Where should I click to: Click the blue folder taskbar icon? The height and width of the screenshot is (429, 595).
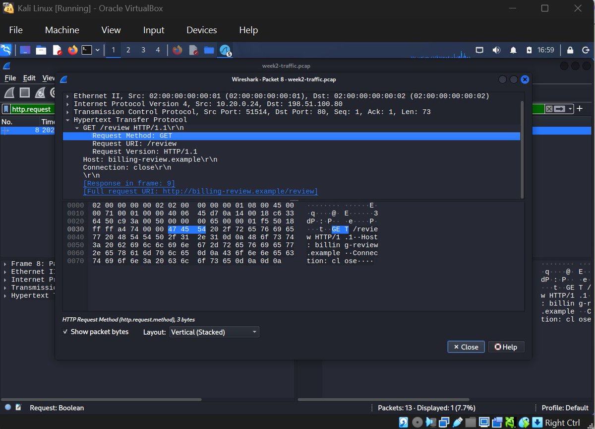tap(209, 50)
